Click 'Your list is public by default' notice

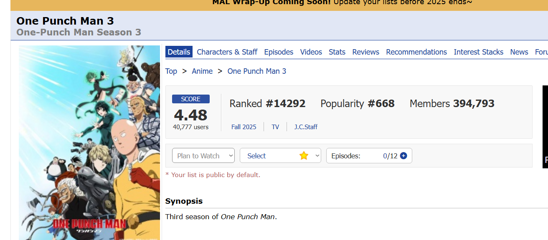coord(213,175)
